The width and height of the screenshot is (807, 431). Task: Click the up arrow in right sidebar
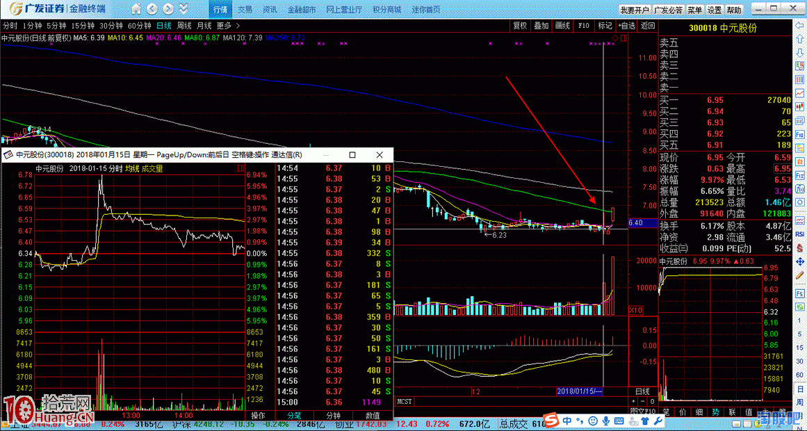point(800,39)
